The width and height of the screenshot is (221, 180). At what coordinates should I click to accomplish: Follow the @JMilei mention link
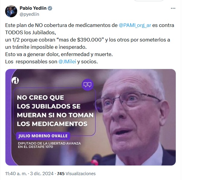(67, 62)
